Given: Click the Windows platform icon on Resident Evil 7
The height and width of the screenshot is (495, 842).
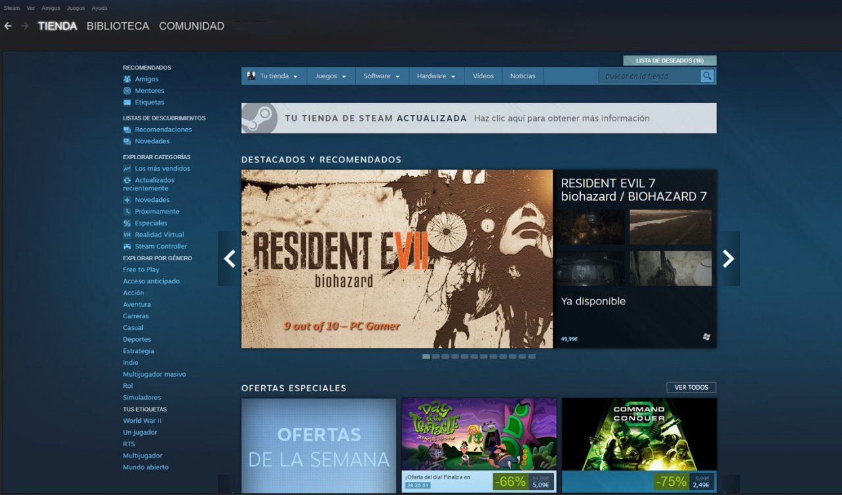Looking at the screenshot, I should pyautogui.click(x=706, y=336).
